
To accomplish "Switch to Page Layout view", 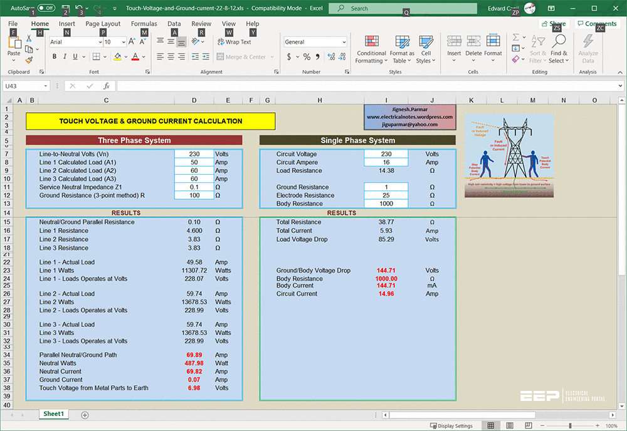I will 509,426.
